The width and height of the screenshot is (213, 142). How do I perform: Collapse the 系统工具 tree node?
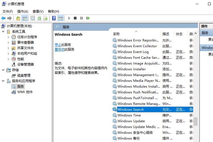point(3,32)
